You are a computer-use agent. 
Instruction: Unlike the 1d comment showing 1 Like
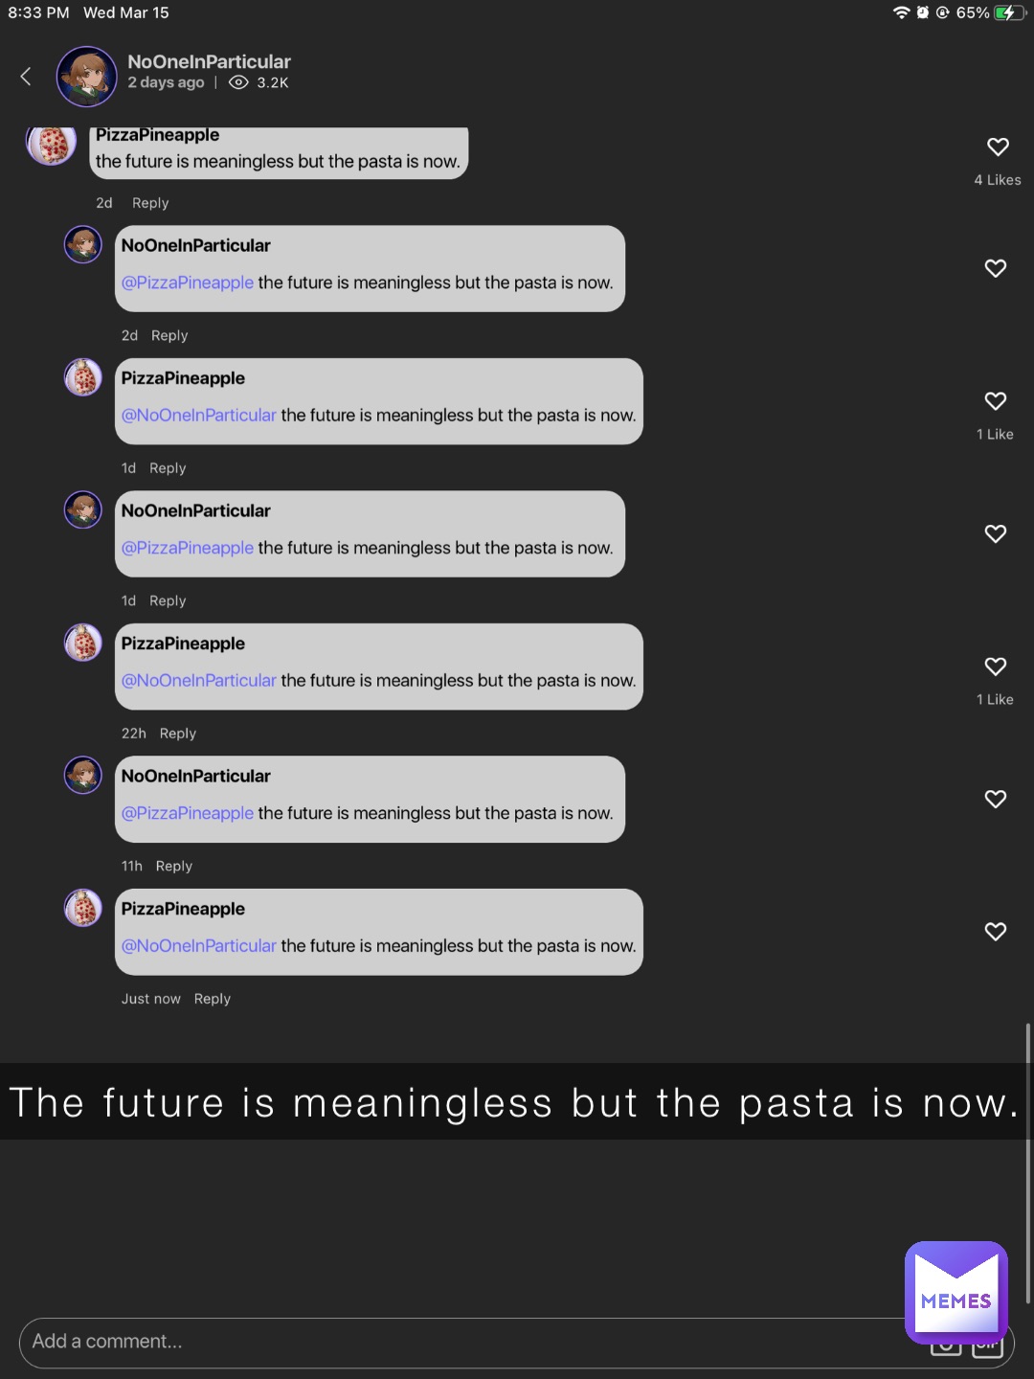[995, 401]
